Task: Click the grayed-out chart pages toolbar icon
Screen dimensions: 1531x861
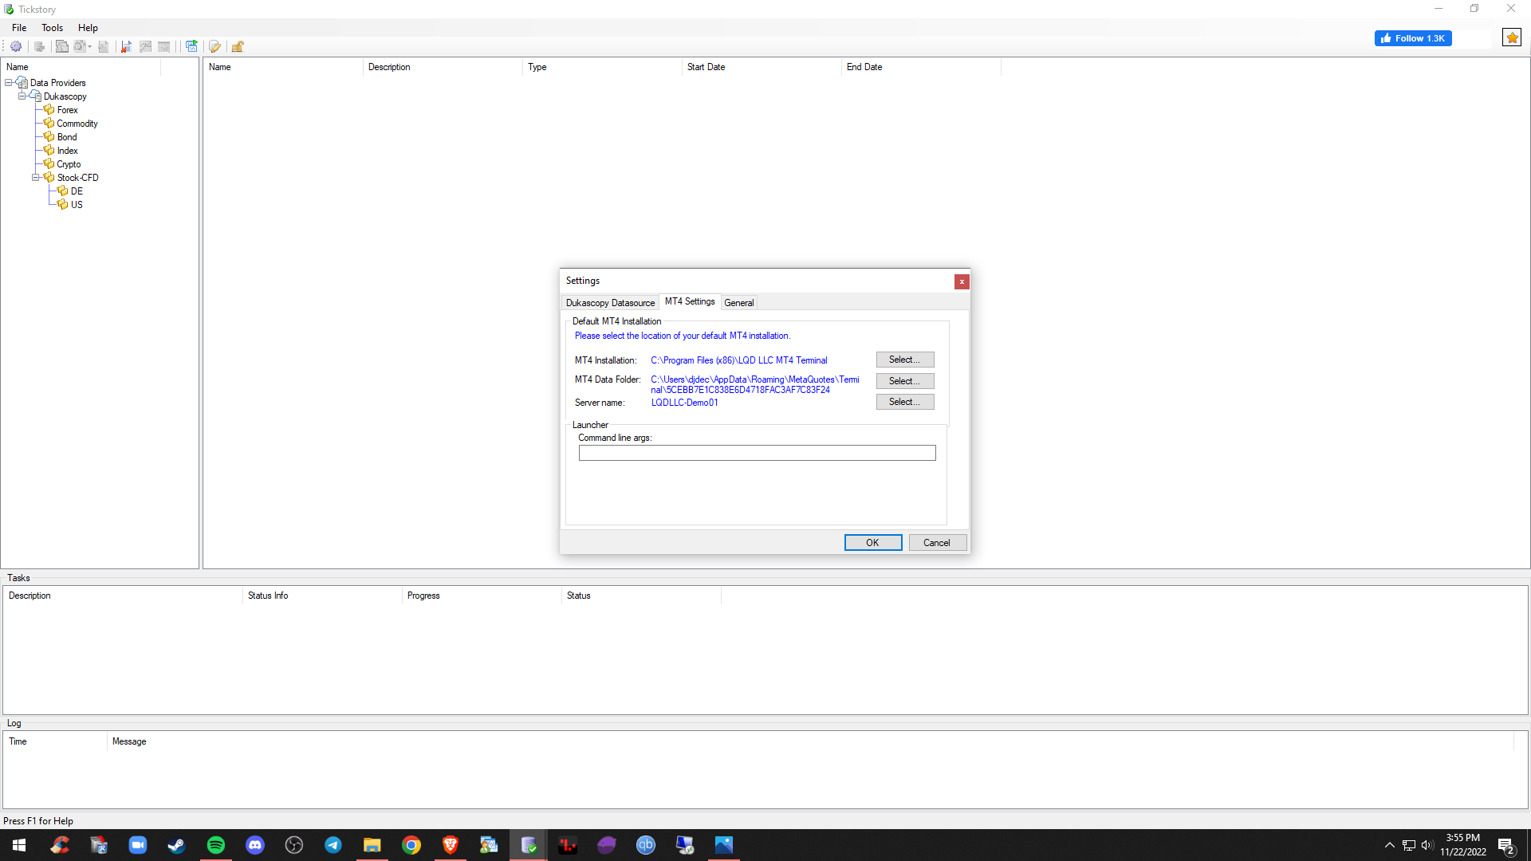Action: pyautogui.click(x=61, y=46)
